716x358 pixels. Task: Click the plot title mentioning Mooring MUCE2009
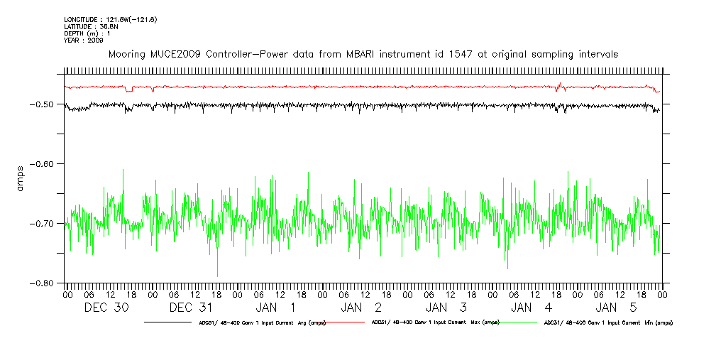point(363,54)
